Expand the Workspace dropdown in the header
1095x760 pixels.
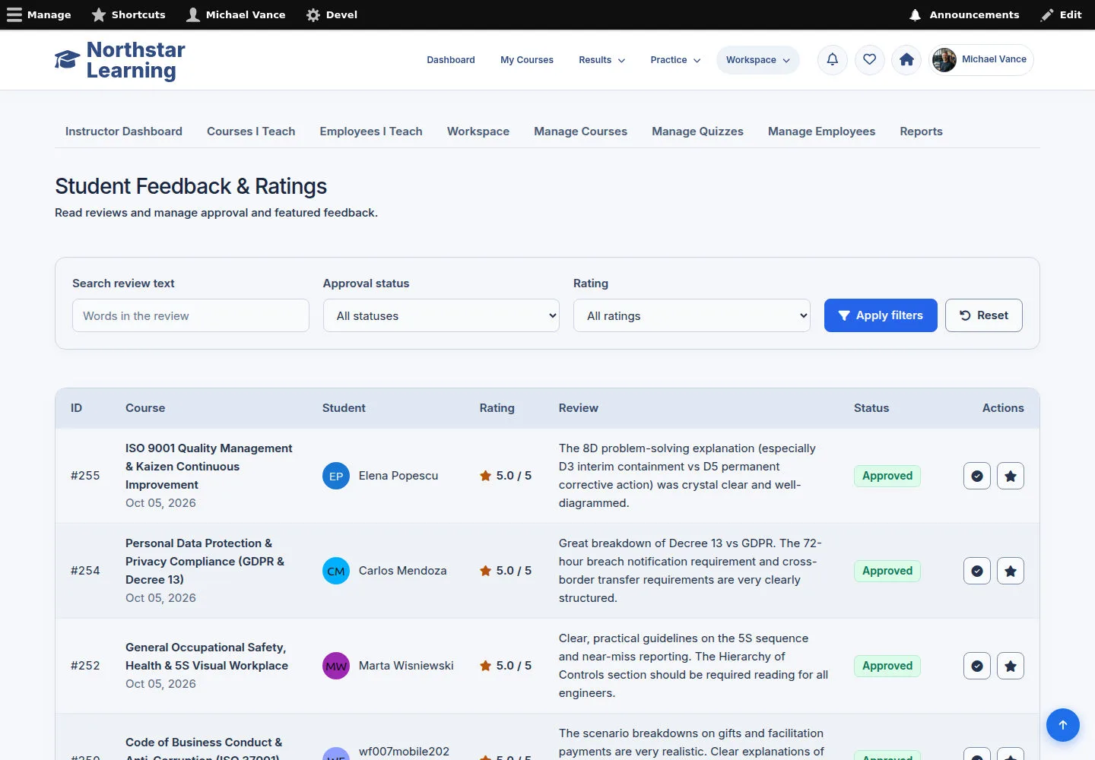[758, 60]
